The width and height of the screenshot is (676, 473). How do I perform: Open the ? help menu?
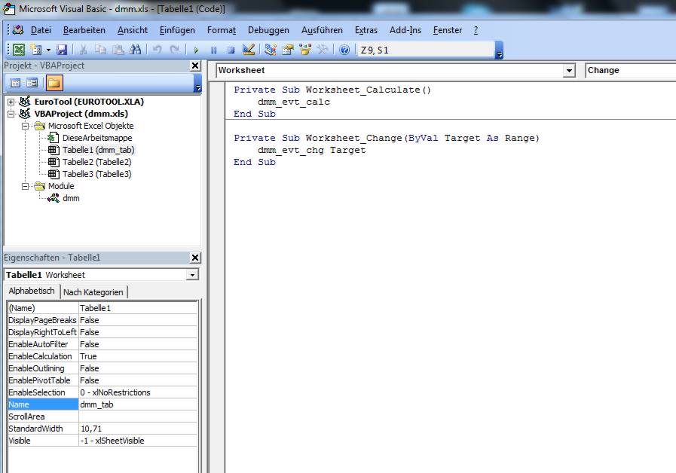(476, 30)
